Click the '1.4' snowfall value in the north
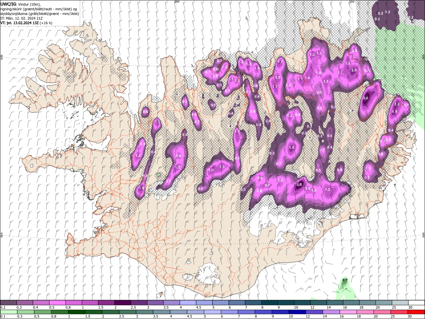Viewport: 425px width, 319px height. (x=307, y=78)
